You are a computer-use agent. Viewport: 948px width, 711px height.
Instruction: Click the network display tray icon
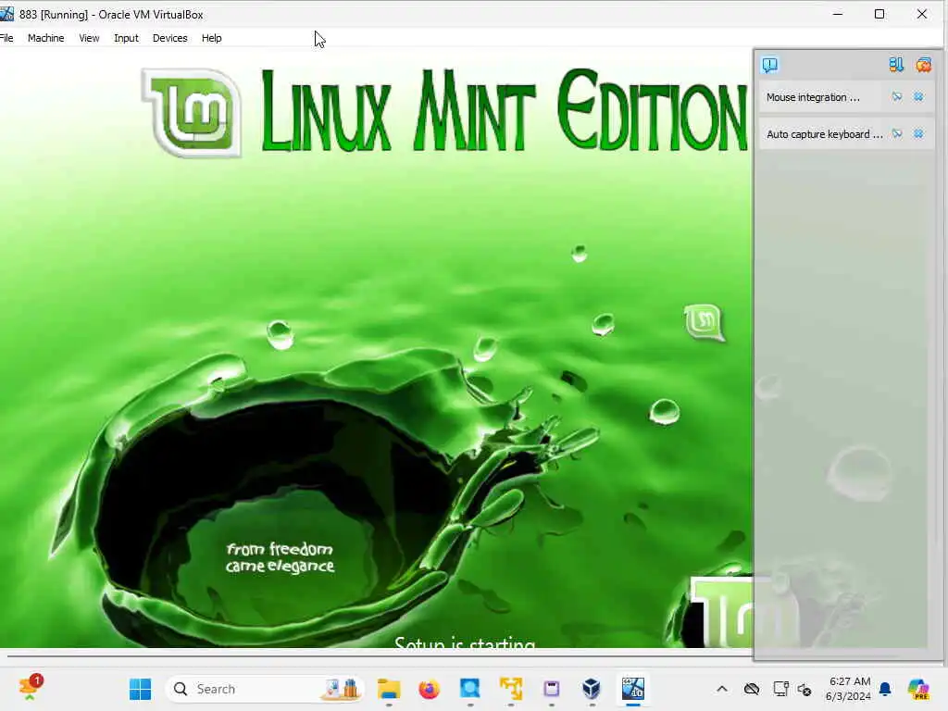coord(780,689)
